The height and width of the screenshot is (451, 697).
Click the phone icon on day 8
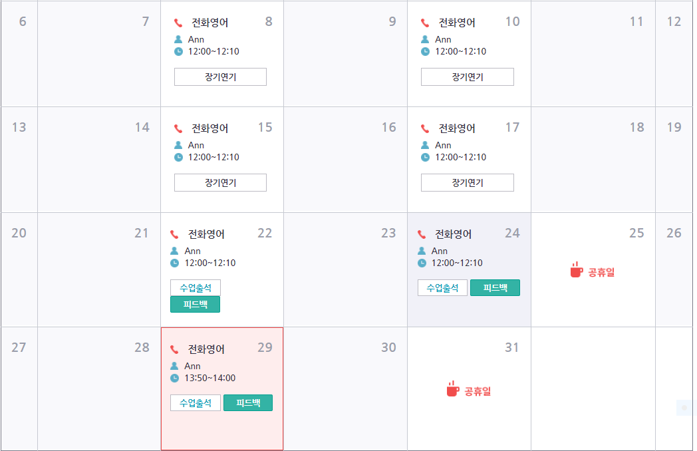178,23
